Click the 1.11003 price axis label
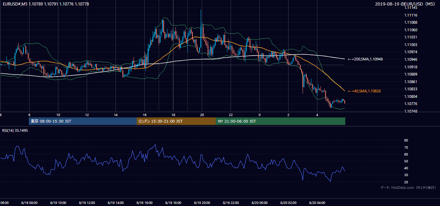The width and height of the screenshot is (440, 206). (x=411, y=45)
